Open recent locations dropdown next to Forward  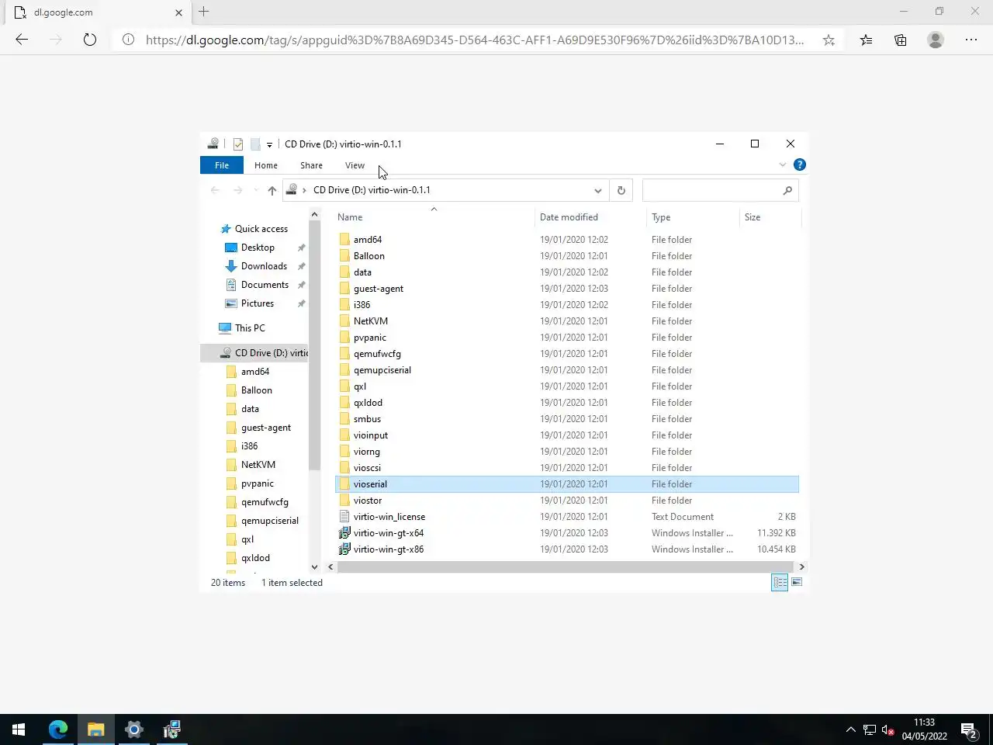256,190
